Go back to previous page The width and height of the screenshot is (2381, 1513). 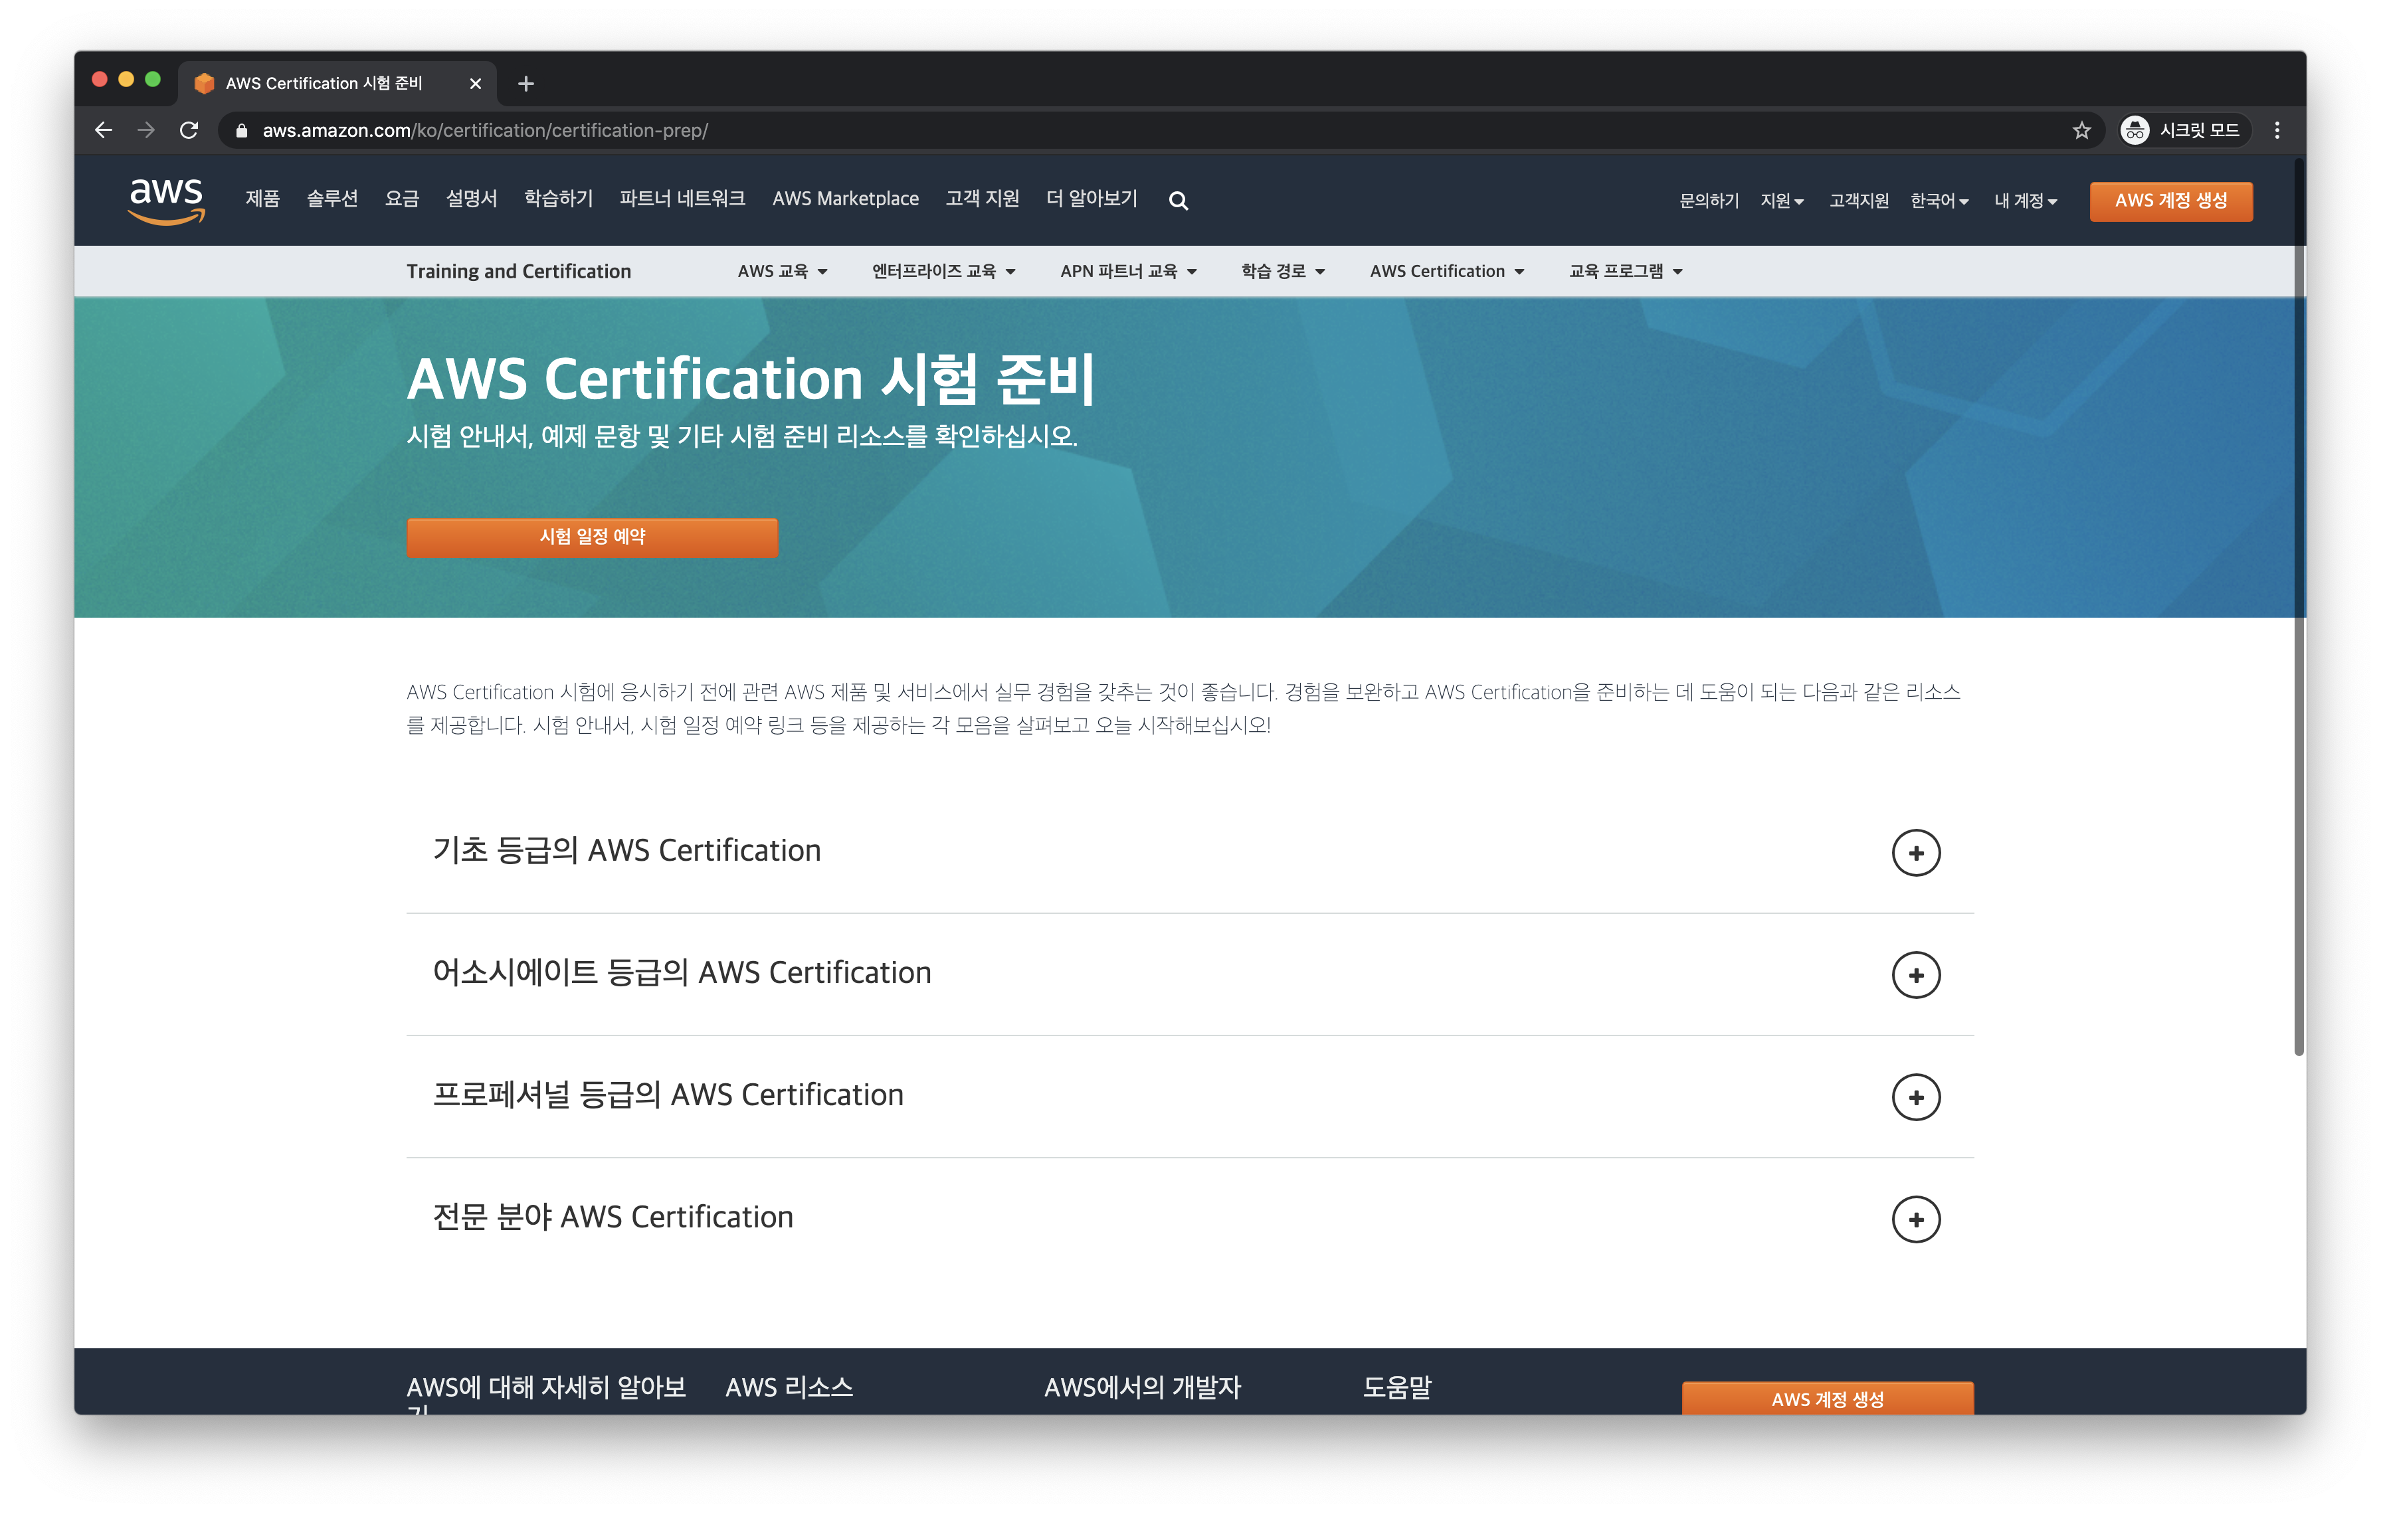[x=104, y=130]
